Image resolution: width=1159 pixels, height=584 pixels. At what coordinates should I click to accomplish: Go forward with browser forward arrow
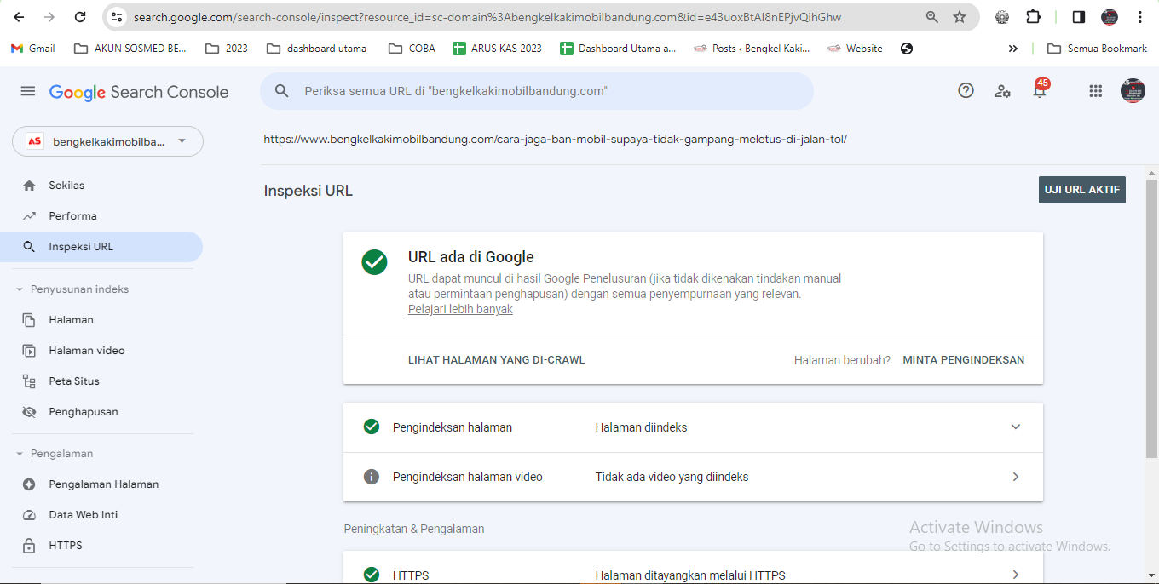coord(49,17)
